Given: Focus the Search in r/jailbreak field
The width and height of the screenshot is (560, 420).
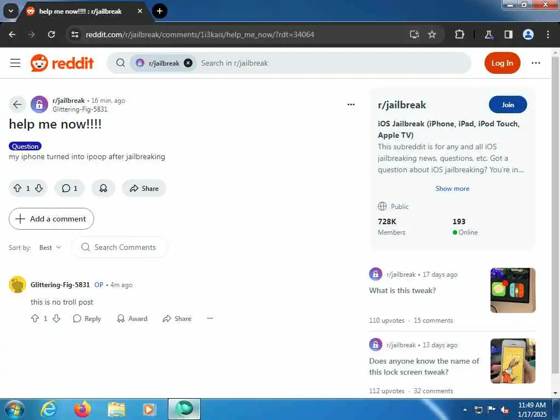Looking at the screenshot, I should (x=332, y=63).
